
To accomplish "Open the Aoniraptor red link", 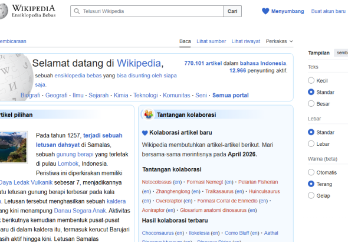I will [x=153, y=210].
